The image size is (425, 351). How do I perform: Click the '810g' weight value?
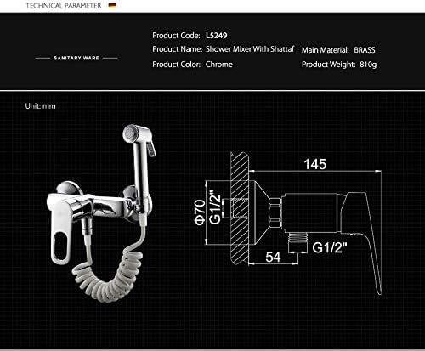click(x=368, y=65)
